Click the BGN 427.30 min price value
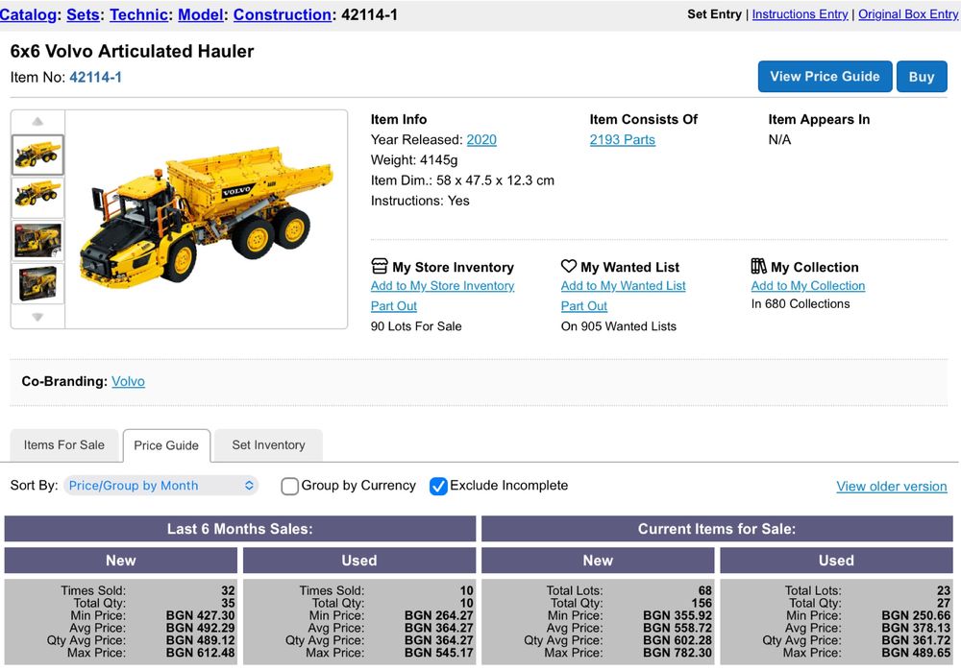Image resolution: width=961 pixels, height=670 pixels. pyautogui.click(x=200, y=615)
